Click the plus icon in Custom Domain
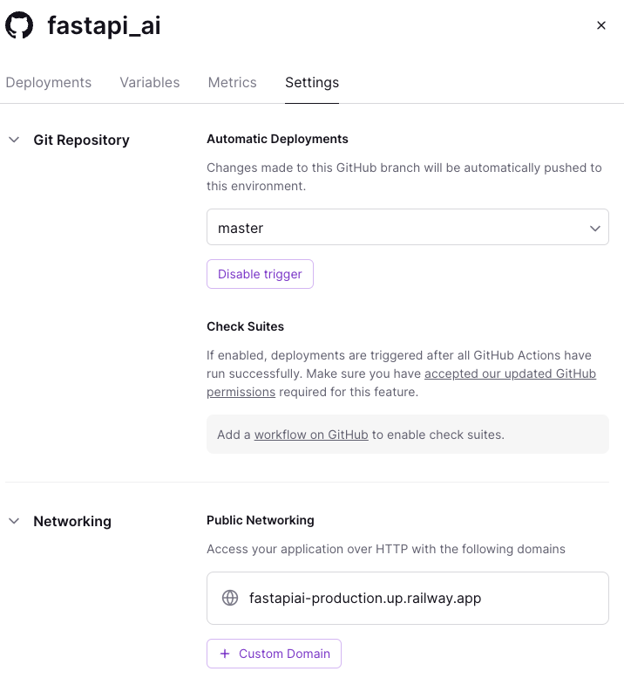The height and width of the screenshot is (692, 624). (224, 654)
